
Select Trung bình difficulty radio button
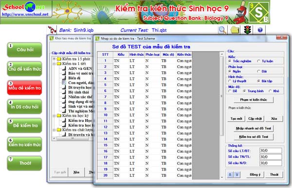click(x=244, y=91)
